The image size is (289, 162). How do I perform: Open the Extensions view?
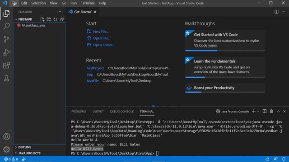(x=6, y=65)
